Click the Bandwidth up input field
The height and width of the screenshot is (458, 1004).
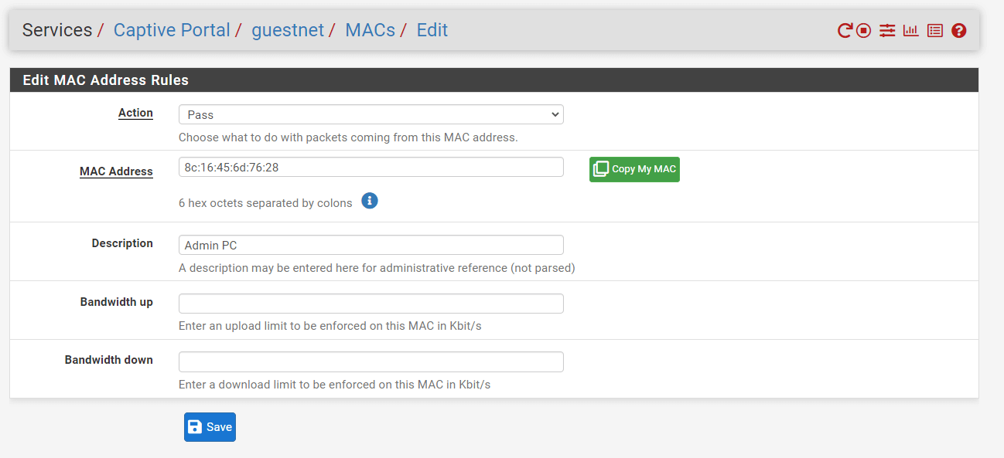(x=371, y=304)
